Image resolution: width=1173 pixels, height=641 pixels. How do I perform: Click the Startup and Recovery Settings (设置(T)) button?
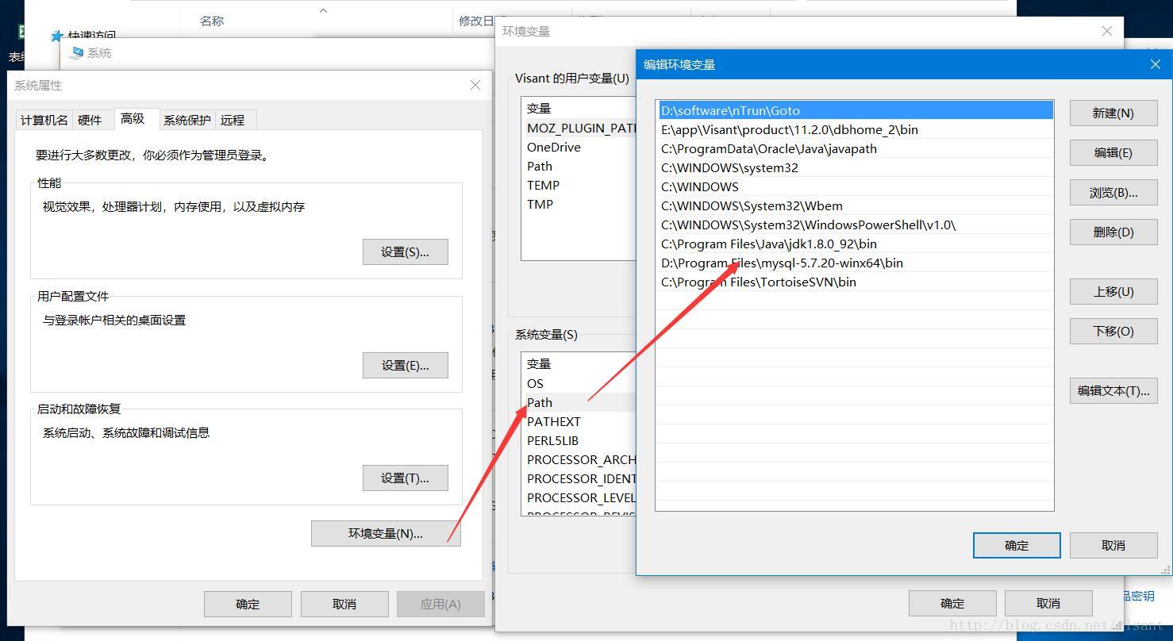click(405, 478)
